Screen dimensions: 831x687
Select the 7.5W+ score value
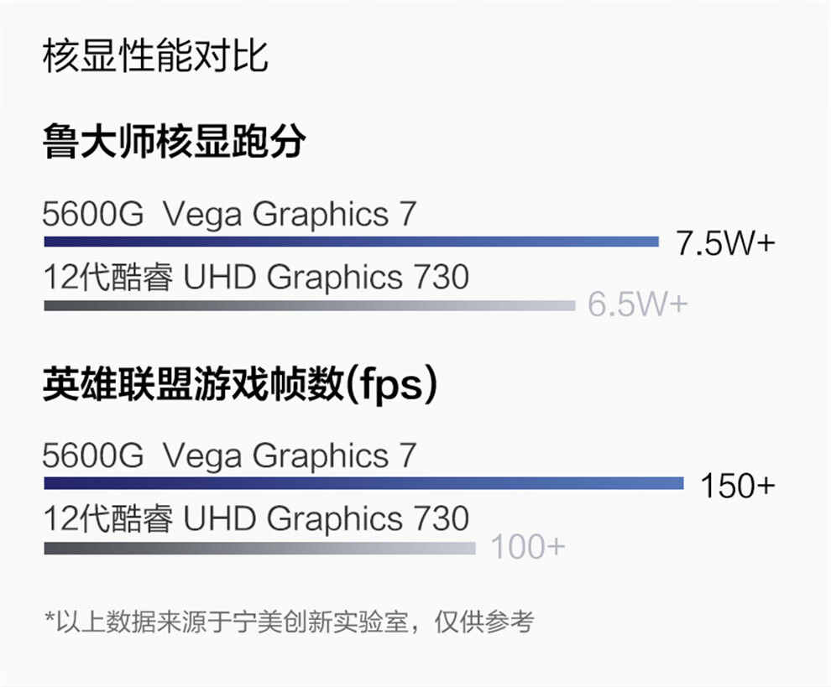click(725, 244)
